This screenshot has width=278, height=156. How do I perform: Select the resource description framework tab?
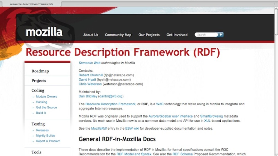(x=31, y=4)
